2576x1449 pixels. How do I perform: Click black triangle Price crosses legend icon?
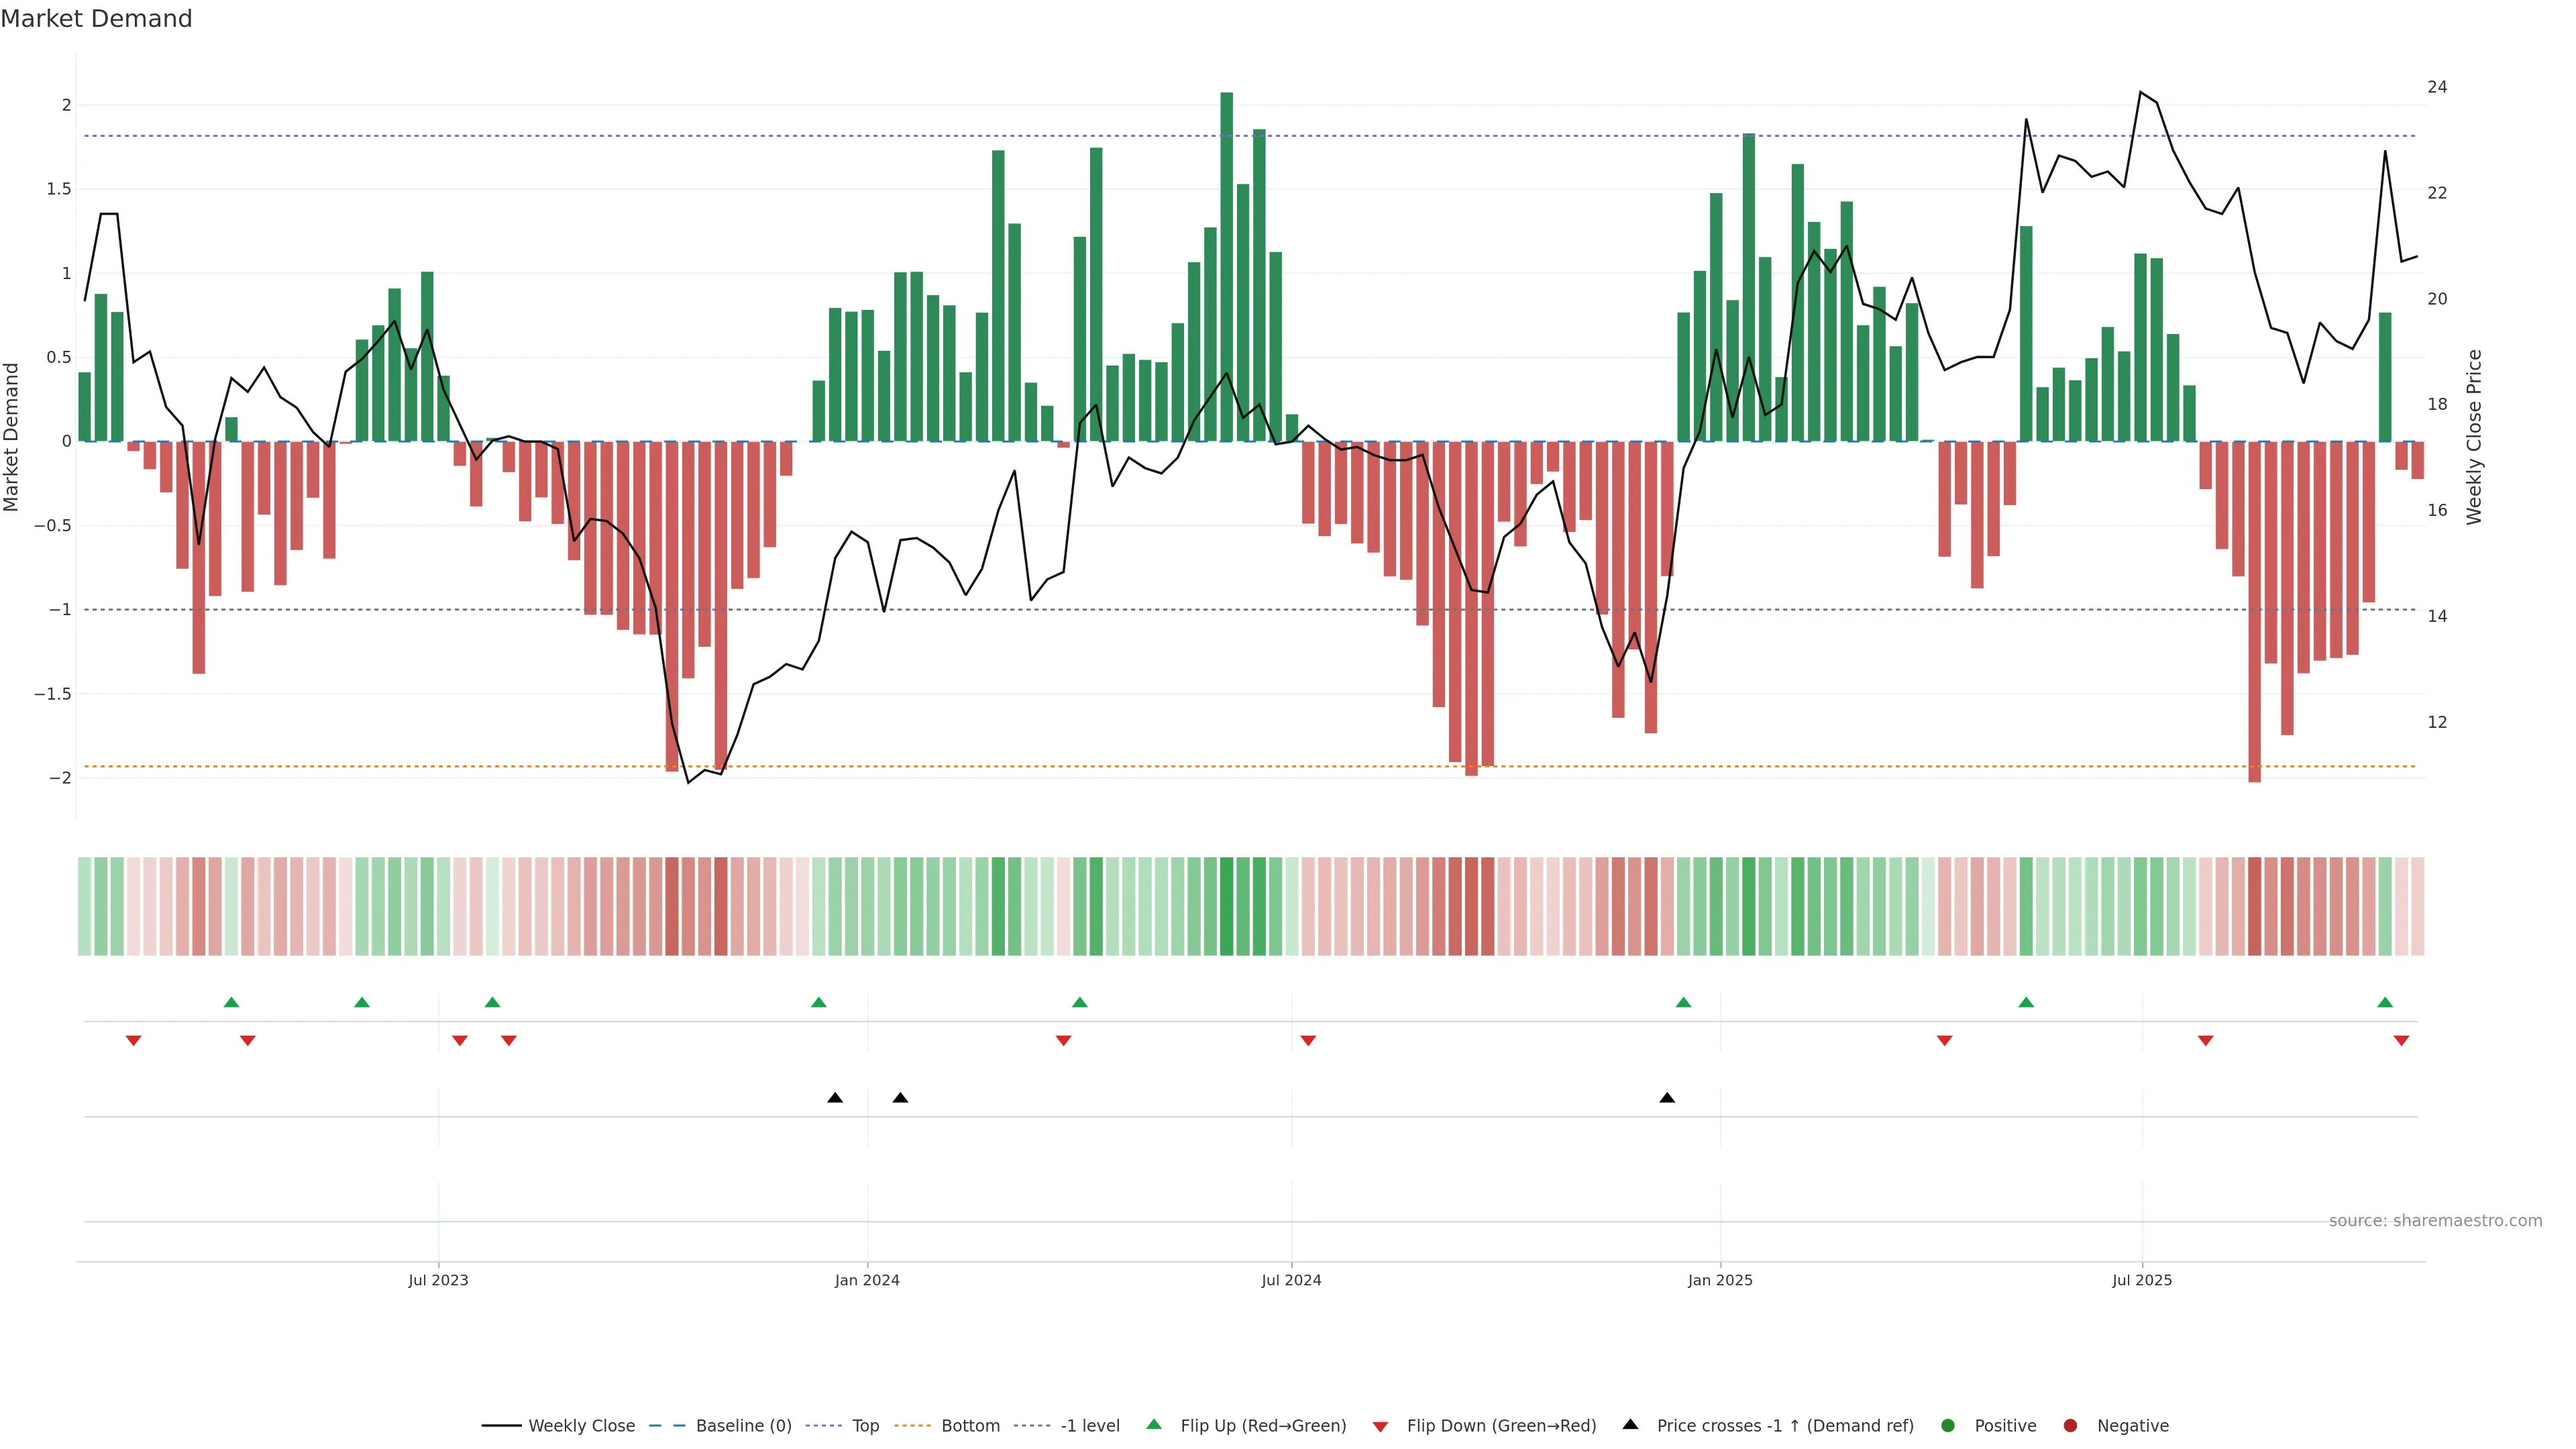1630,1424
